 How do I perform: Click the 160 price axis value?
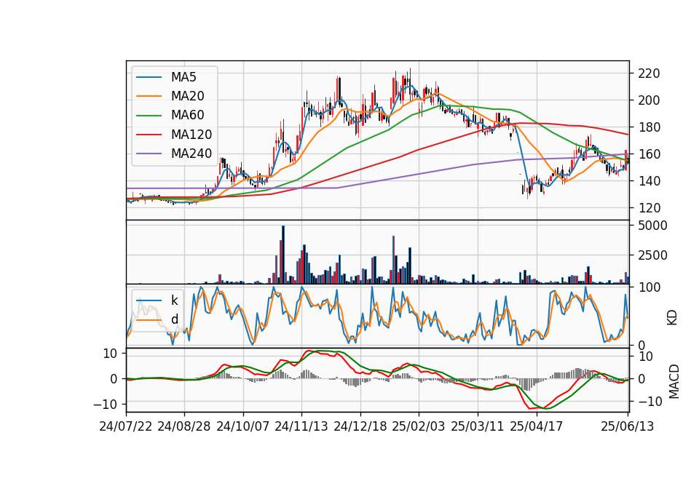pos(649,154)
